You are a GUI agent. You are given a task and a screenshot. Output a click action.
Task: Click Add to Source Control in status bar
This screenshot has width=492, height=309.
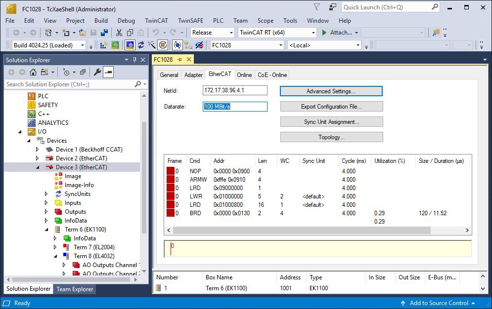[439, 303]
